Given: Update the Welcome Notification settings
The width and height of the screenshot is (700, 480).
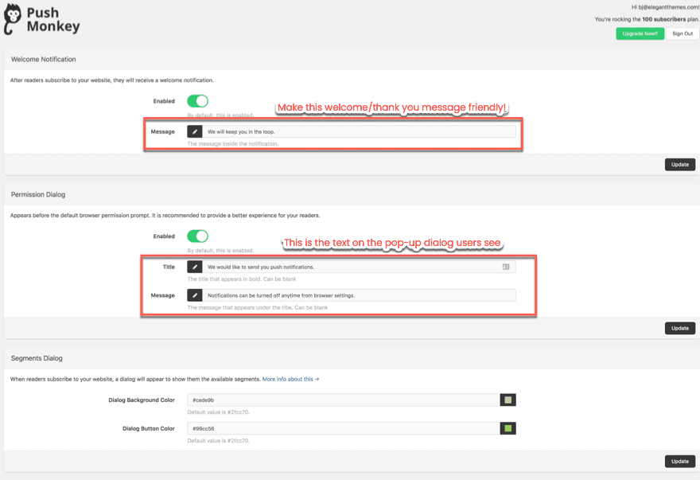Looking at the screenshot, I should pyautogui.click(x=680, y=164).
